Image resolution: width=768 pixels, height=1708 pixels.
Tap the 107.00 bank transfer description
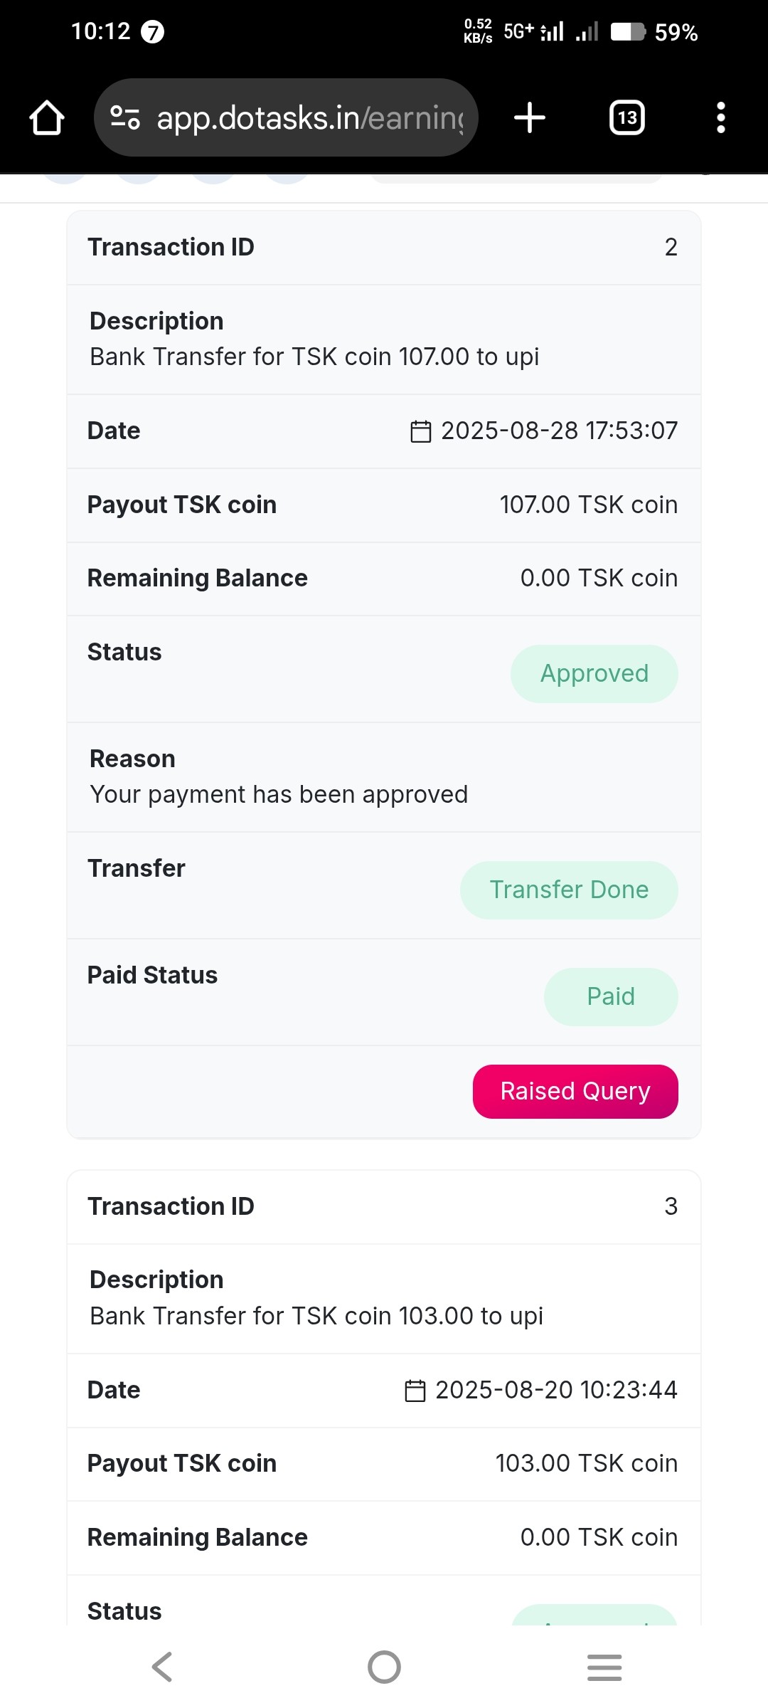click(314, 357)
